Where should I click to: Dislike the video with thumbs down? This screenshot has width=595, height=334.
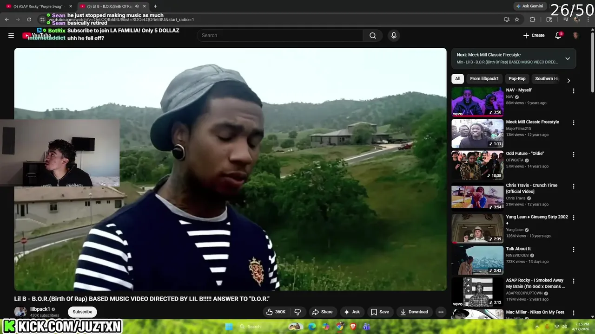coord(297,312)
